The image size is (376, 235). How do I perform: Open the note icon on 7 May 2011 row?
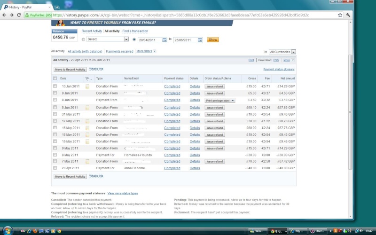pyautogui.click(x=87, y=161)
